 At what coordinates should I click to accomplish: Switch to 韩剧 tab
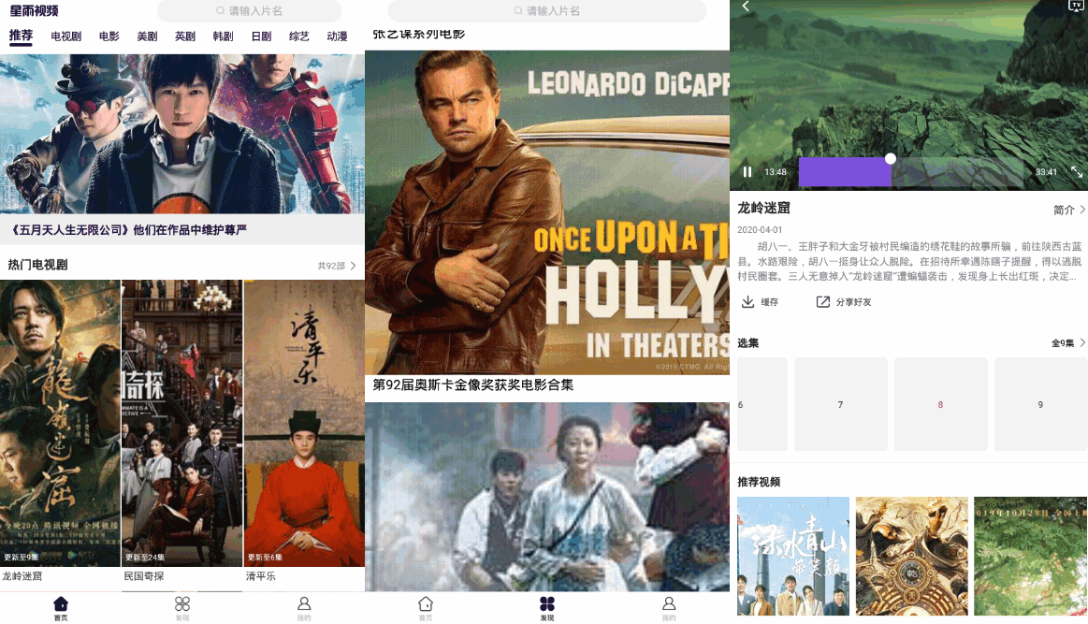223,36
